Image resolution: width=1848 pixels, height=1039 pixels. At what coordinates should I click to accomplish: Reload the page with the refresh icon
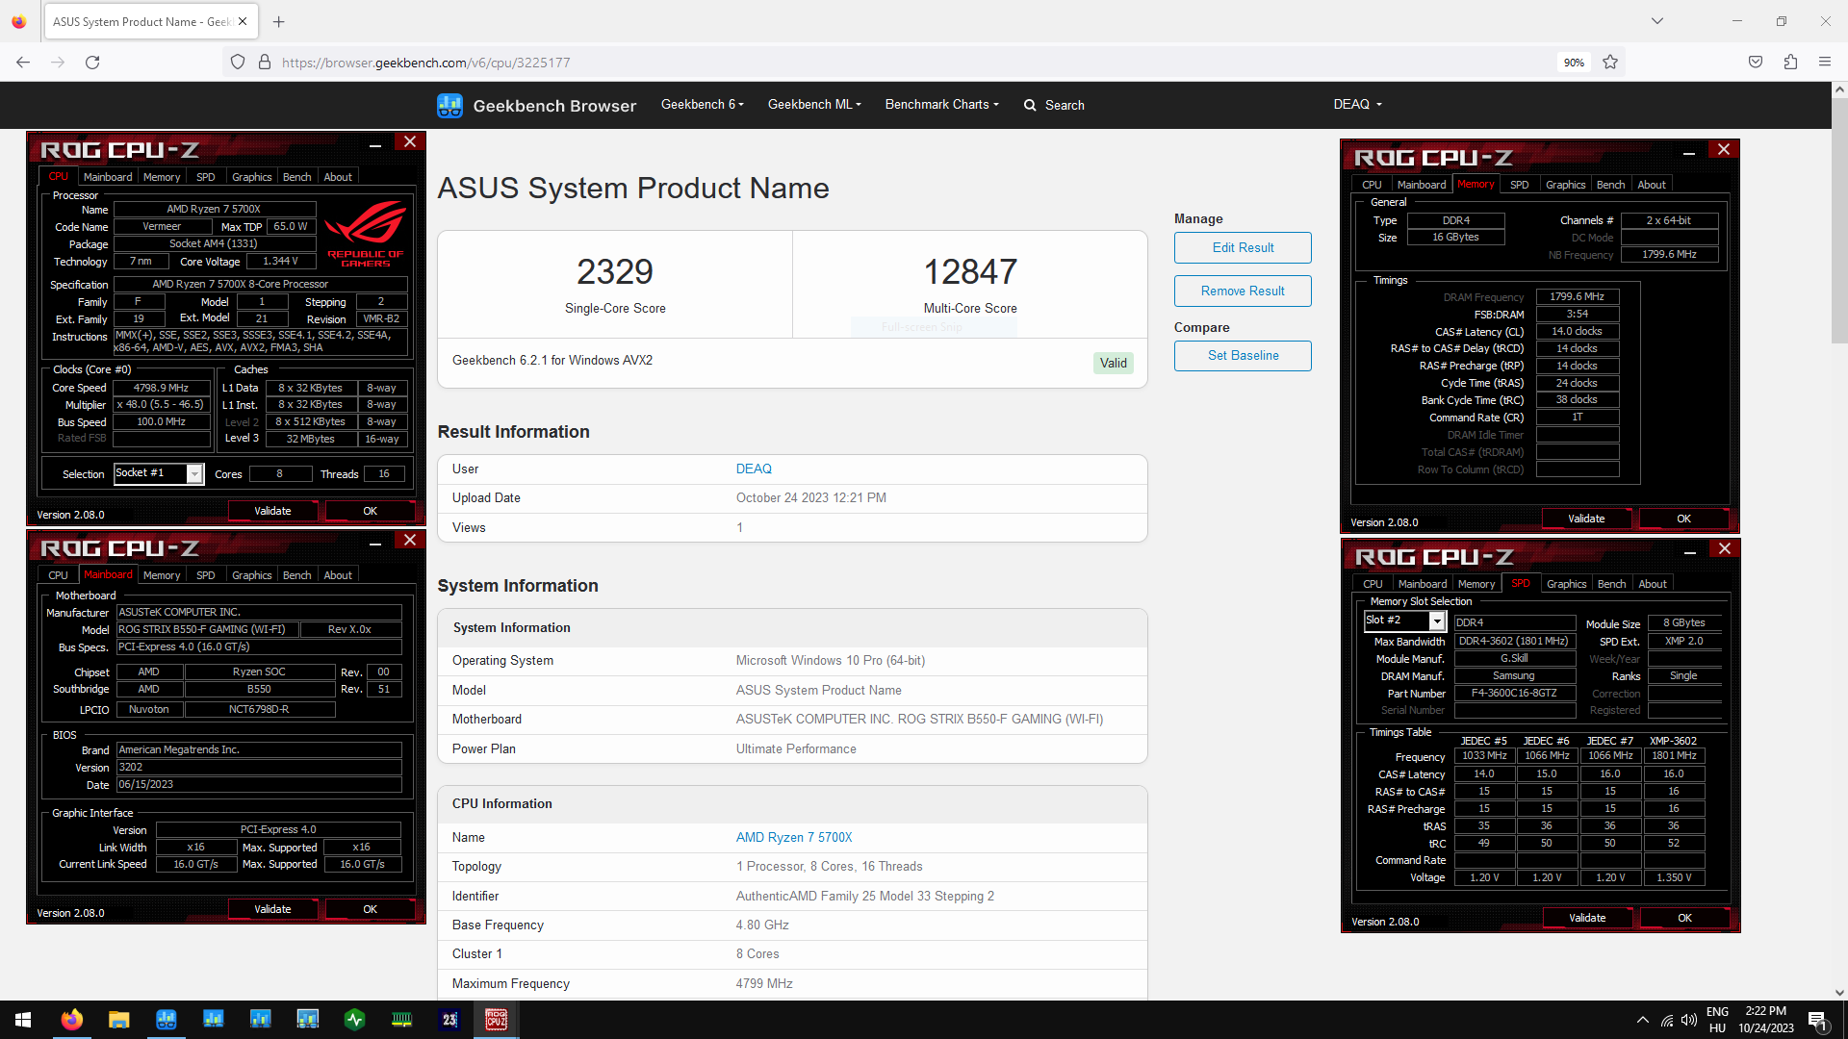tap(92, 63)
